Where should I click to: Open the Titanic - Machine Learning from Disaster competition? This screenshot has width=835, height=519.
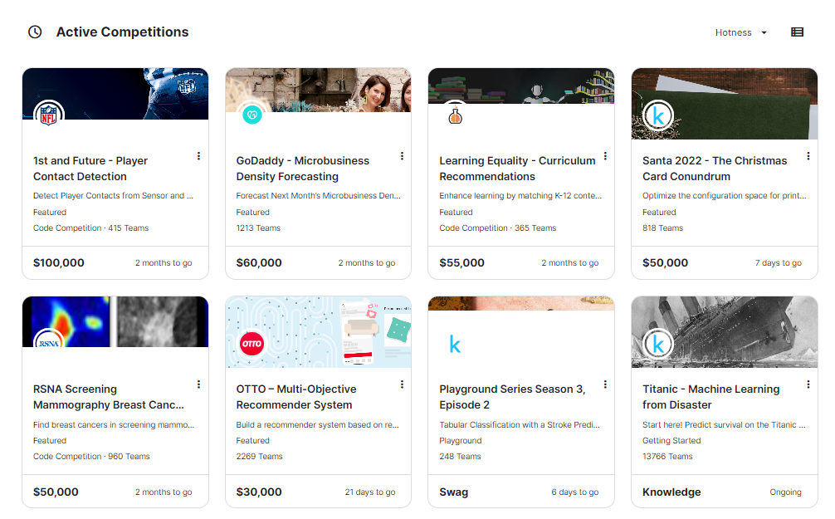click(711, 397)
